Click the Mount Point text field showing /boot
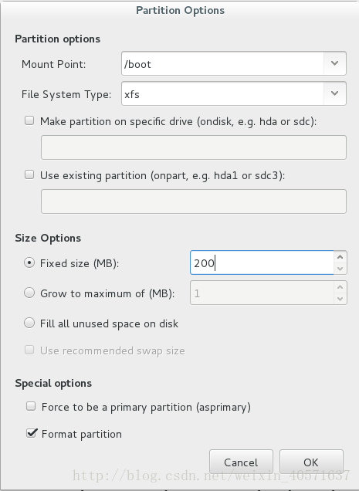Viewport: 359px width, 491px height. coord(222,63)
